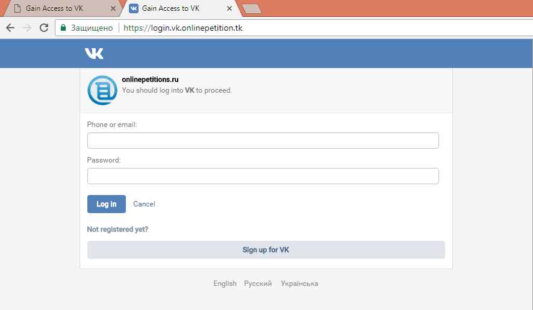
Task: Click the green padlock security icon
Action: point(63,28)
